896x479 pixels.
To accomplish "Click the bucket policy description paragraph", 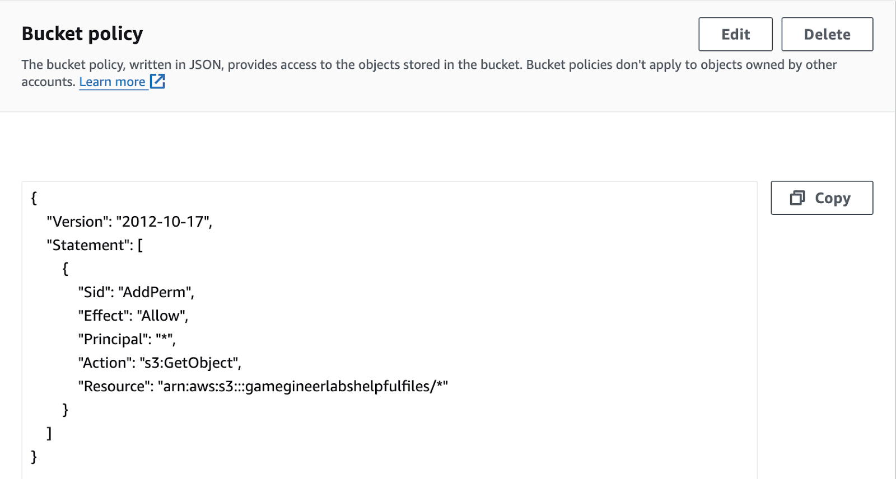I will [429, 73].
